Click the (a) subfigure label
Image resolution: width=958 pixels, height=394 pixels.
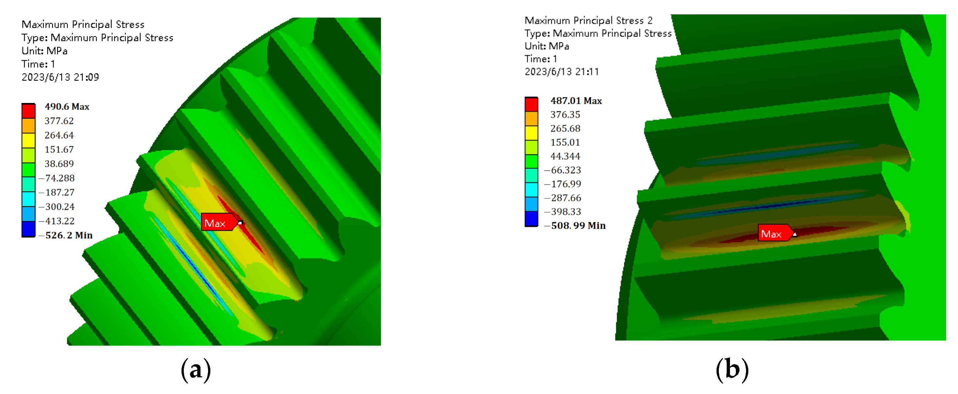tap(196, 370)
